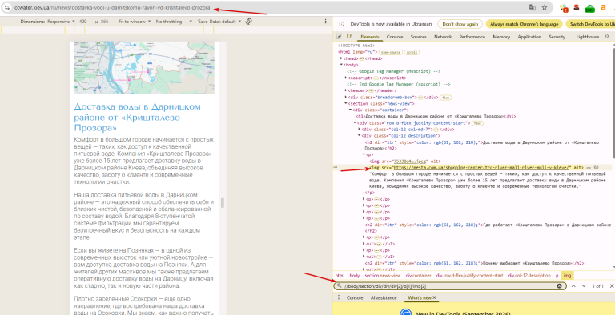The height and width of the screenshot is (315, 615).
Task: Click the map image in page preview
Action: pyautogui.click(x=144, y=67)
